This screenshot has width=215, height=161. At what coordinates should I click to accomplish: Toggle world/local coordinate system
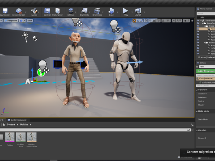[146, 21]
